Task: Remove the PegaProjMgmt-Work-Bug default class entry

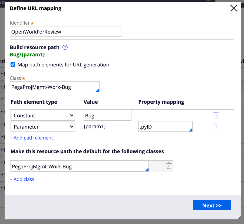Action: (169, 165)
